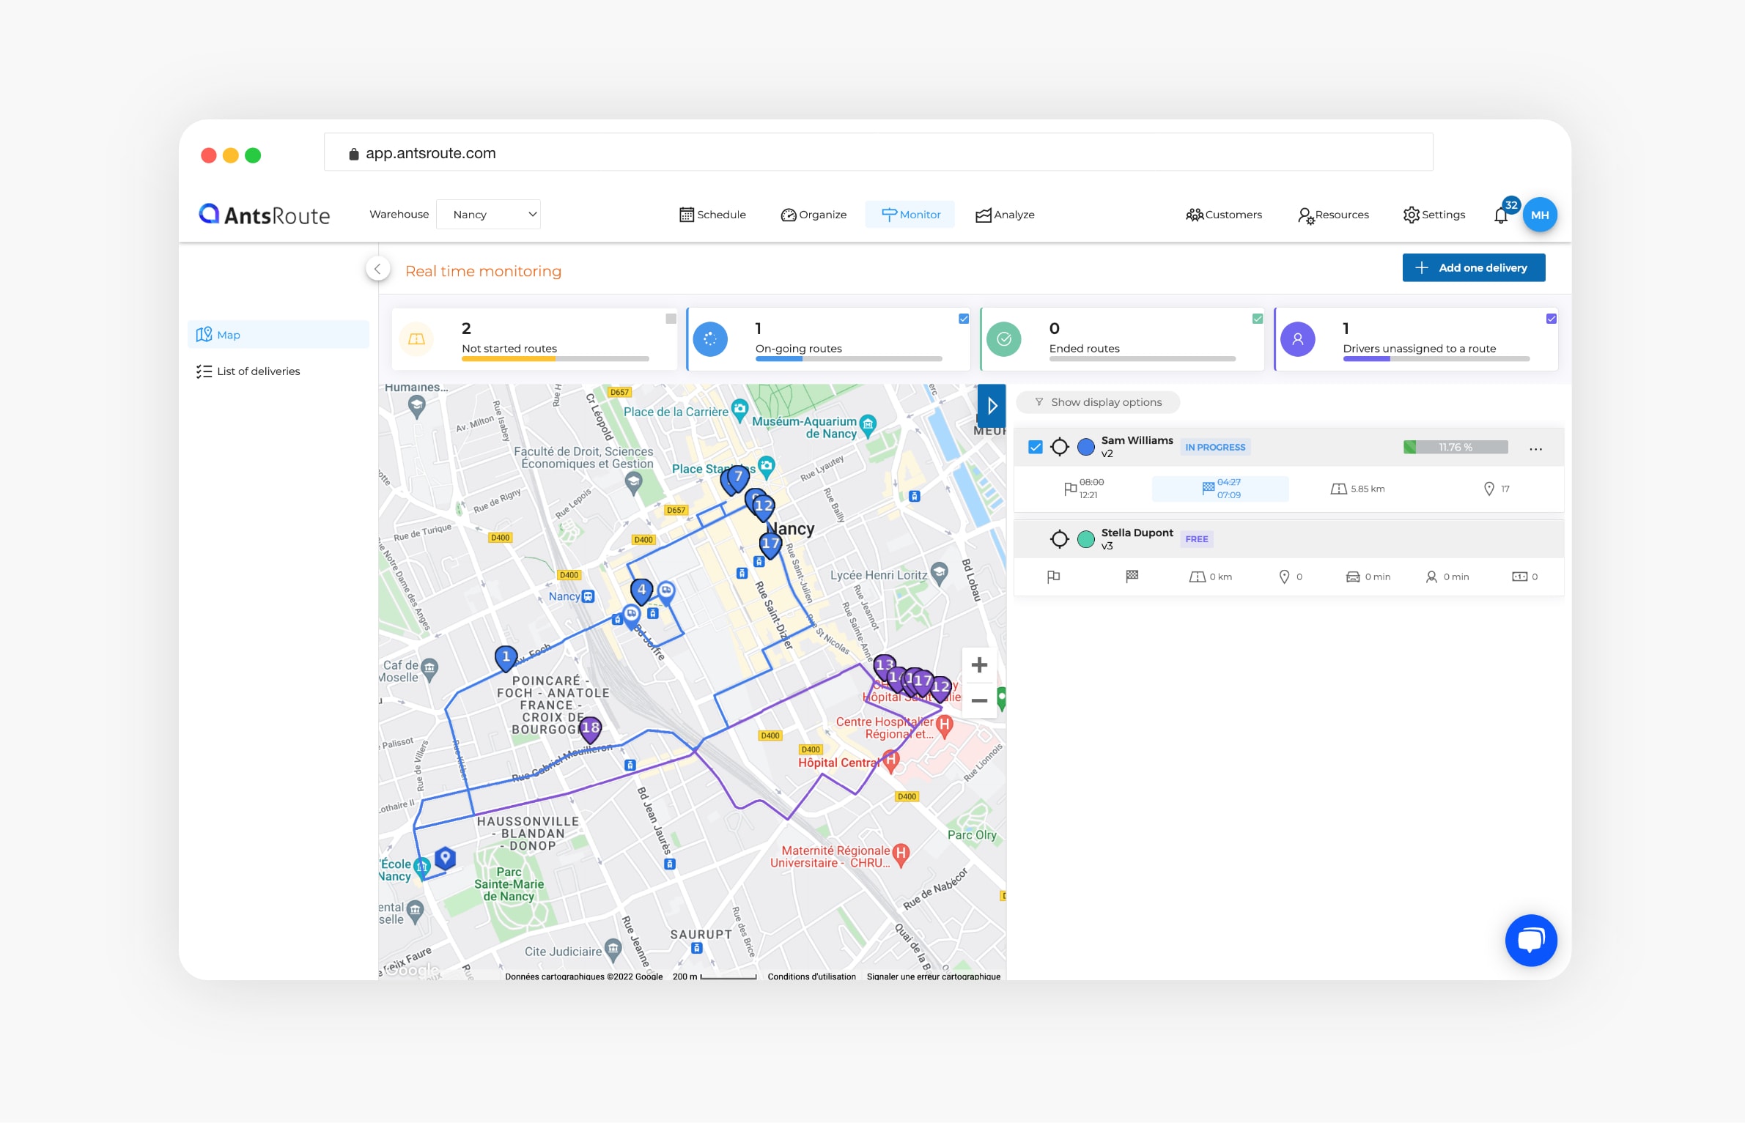Expand map with blue arrow tab

[992, 405]
